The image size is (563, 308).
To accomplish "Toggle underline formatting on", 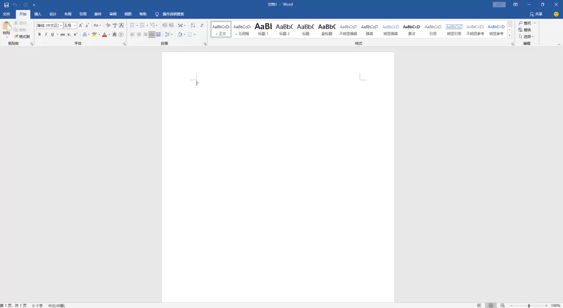I will [x=52, y=34].
